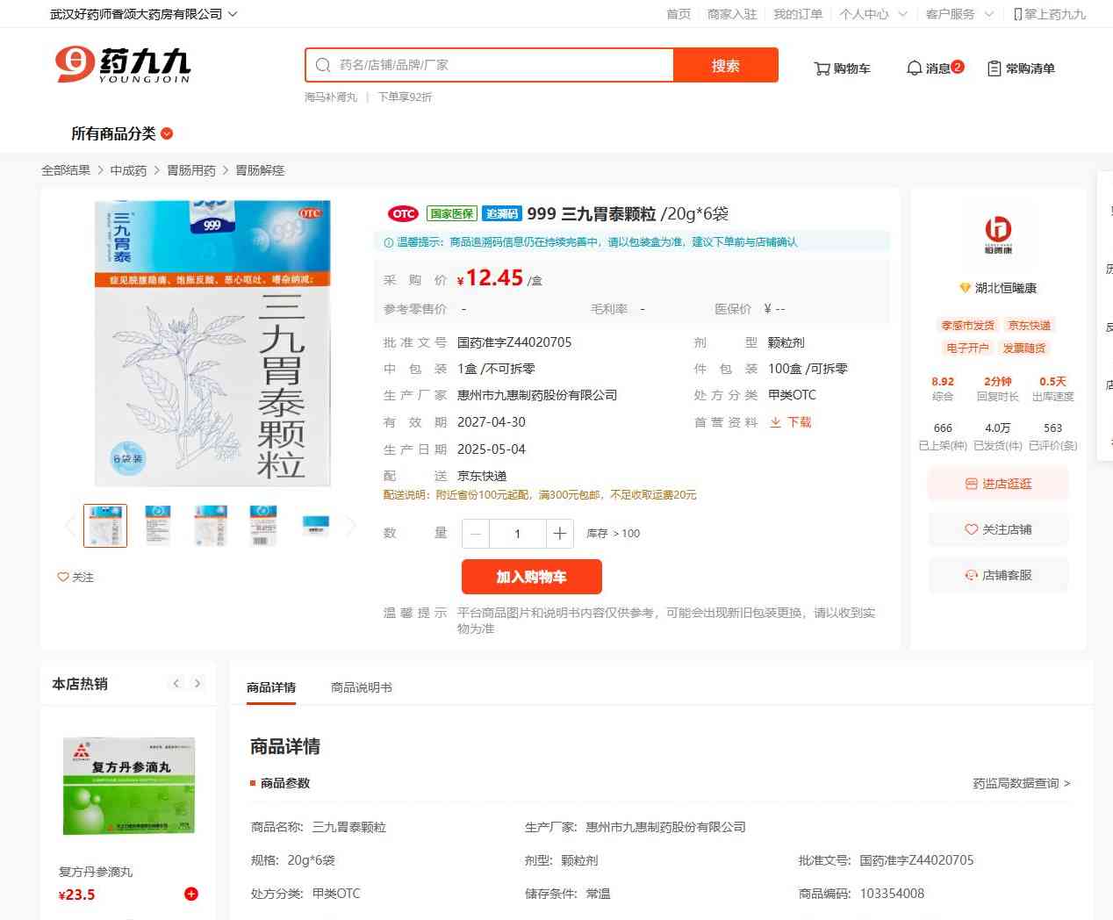This screenshot has width=1113, height=920.
Task: Click the 湖北恒曦康 store logo
Action: tap(998, 234)
